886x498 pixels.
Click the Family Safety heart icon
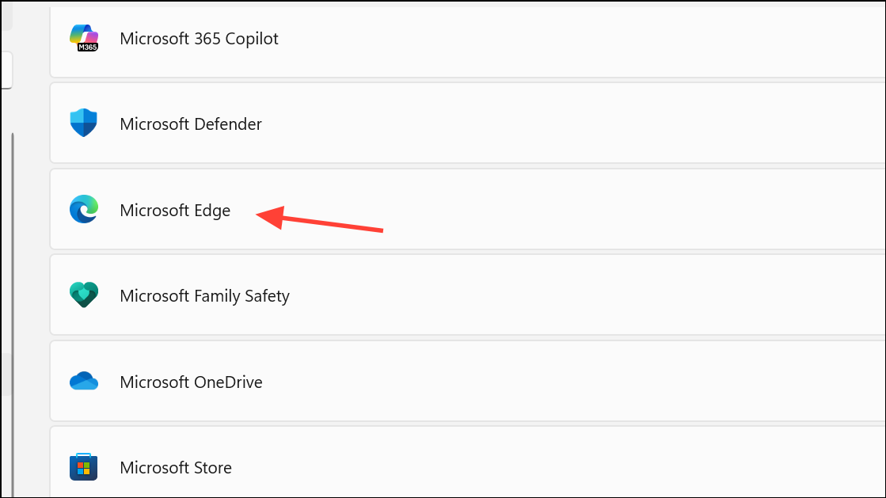tap(84, 295)
